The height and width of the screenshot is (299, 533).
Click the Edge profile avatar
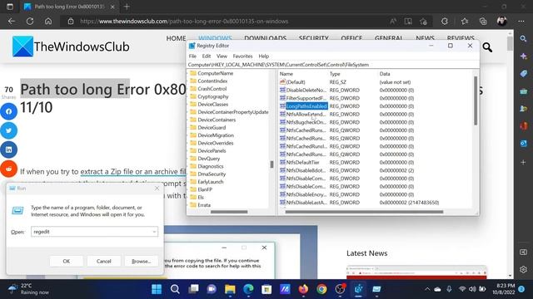coord(501,21)
